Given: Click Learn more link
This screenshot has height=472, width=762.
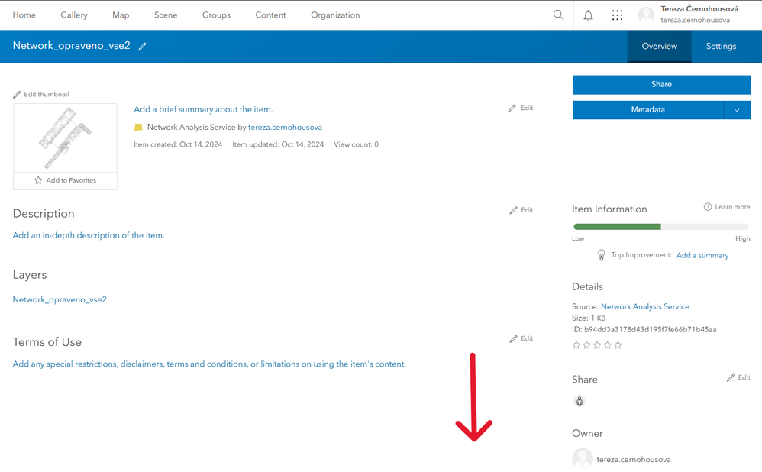Looking at the screenshot, I should coord(732,206).
